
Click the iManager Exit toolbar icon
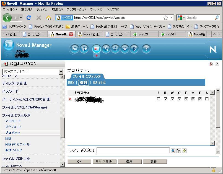pos(84,49)
